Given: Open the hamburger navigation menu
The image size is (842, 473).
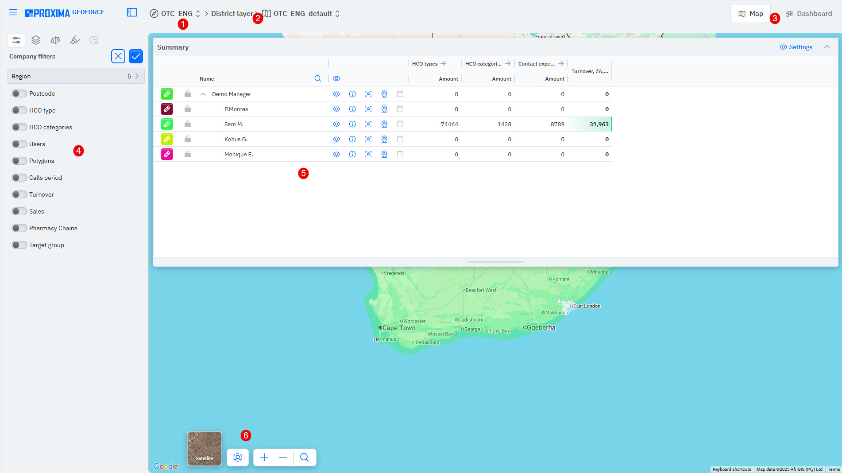Looking at the screenshot, I should coord(12,12).
